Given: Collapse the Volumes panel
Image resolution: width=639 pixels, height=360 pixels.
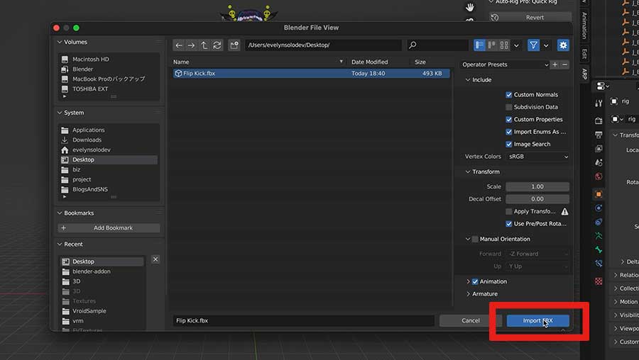Looking at the screenshot, I should click(x=60, y=42).
